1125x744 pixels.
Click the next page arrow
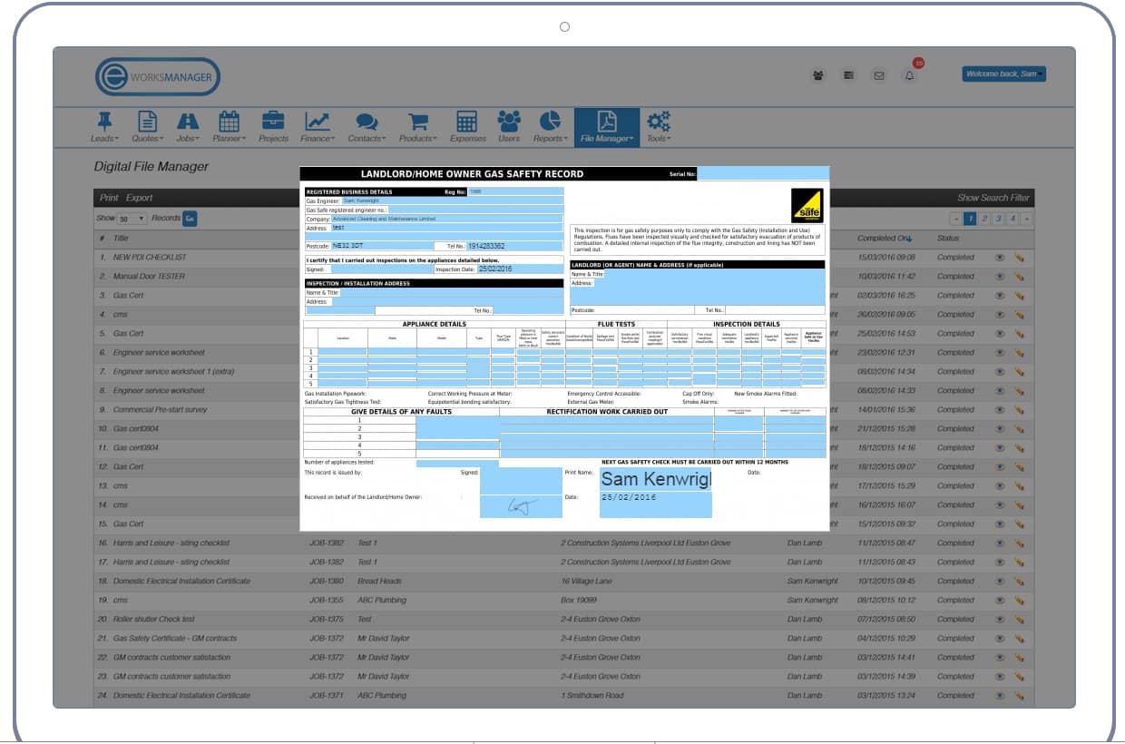point(1027,219)
